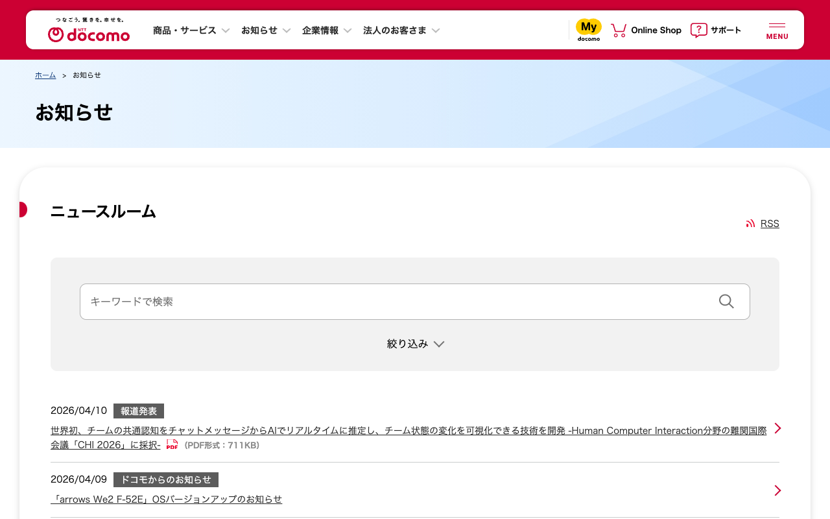This screenshot has width=830, height=519.
Task: Click the PDF icon beside CHI 2026 article
Action: [x=172, y=444]
